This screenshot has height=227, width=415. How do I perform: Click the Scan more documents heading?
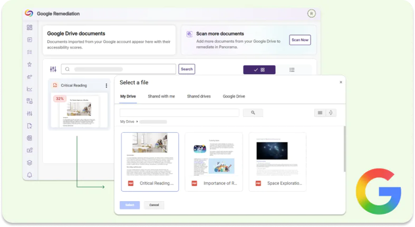click(x=220, y=34)
